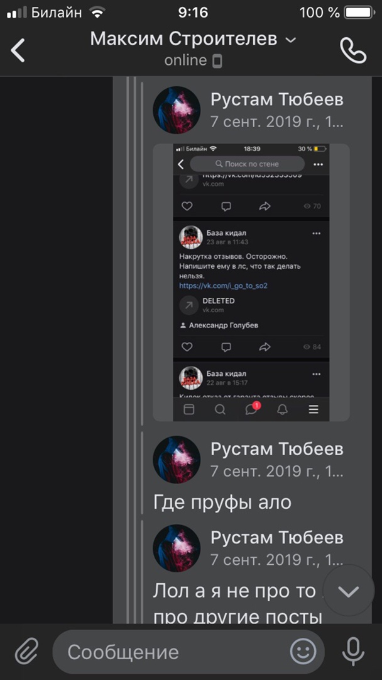382x680 pixels.
Task: Open Максим Строителев chat title
Action: tap(183, 39)
